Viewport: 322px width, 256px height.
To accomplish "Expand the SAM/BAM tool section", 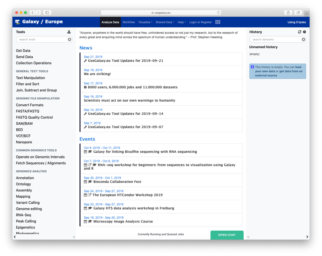I will pyautogui.click(x=24, y=124).
